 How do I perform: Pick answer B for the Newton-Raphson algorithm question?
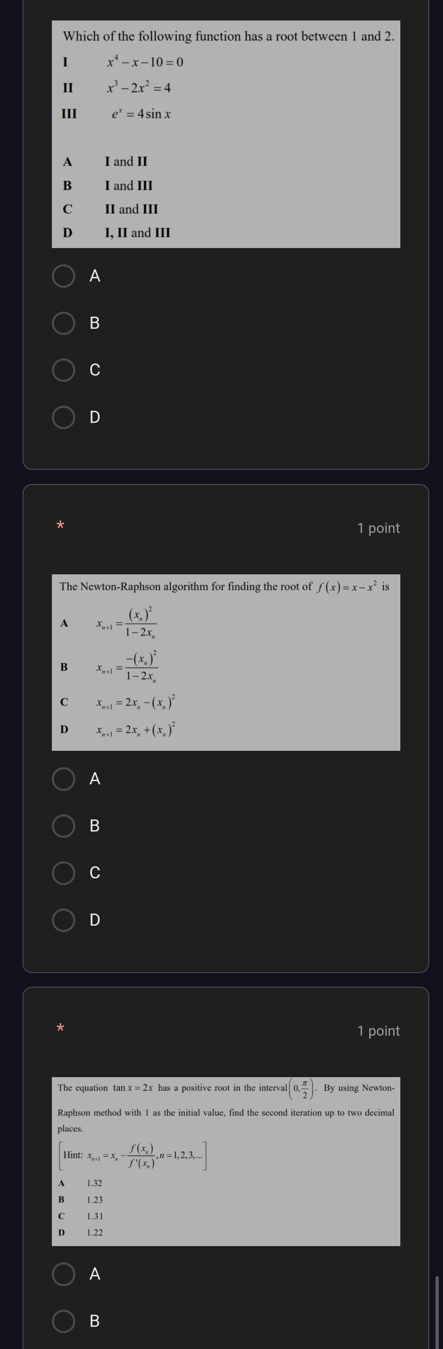click(64, 826)
